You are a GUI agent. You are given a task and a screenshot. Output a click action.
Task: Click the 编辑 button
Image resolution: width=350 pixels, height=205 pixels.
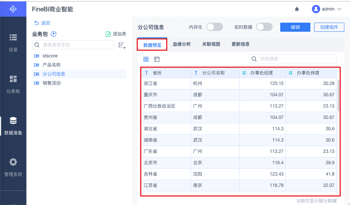(295, 27)
